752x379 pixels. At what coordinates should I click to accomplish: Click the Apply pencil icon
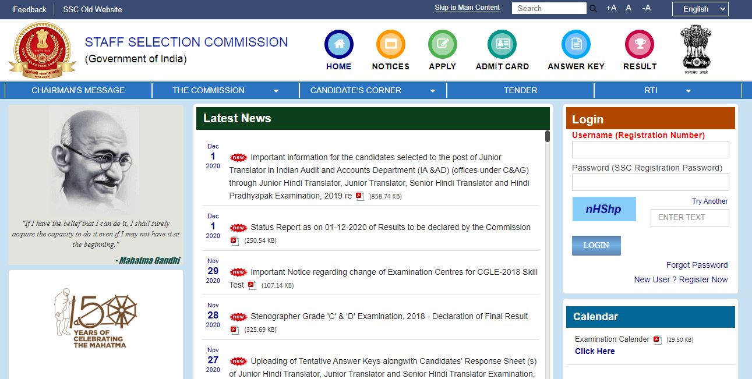pyautogui.click(x=443, y=44)
